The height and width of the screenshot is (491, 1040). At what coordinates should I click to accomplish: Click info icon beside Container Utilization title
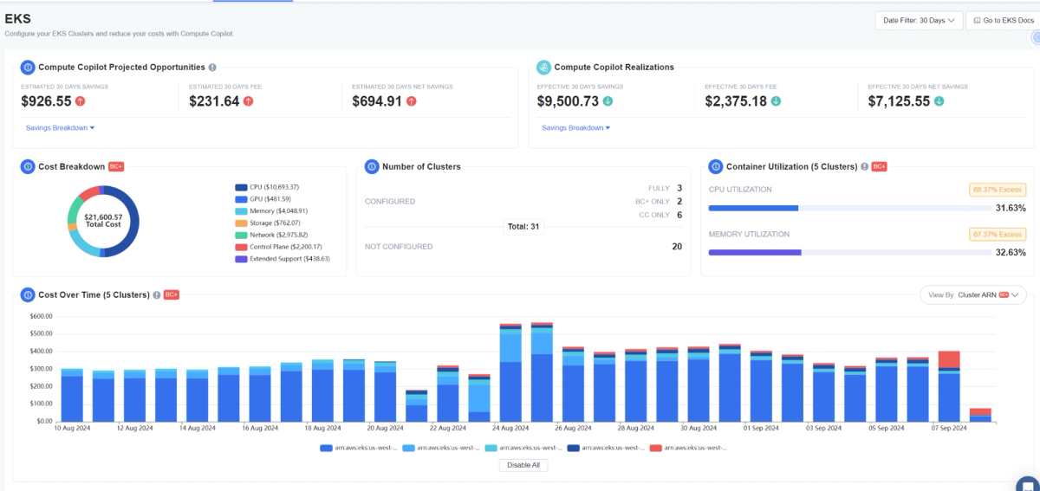[865, 166]
